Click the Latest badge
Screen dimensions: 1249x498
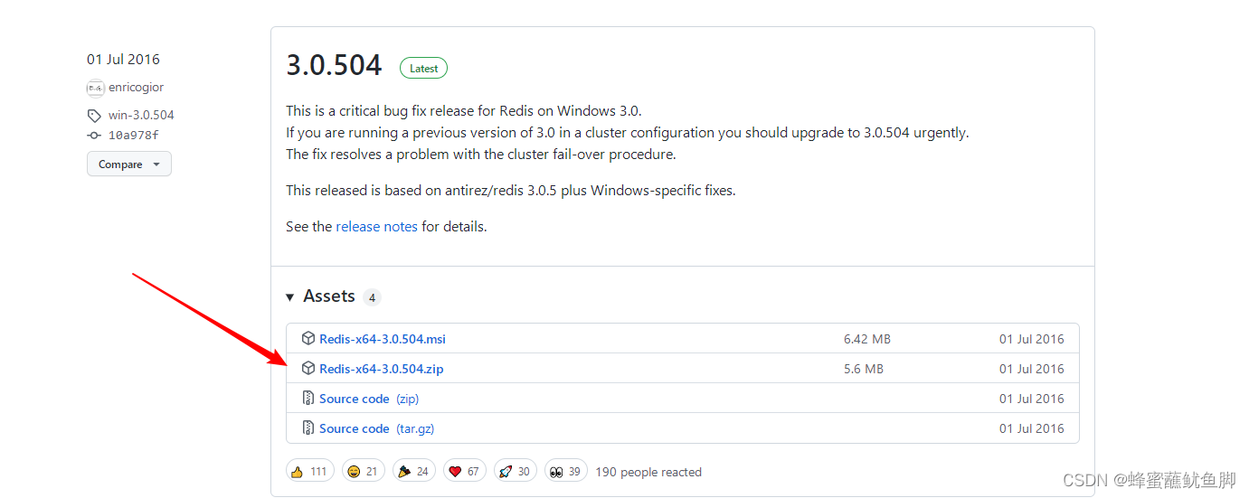pos(423,68)
